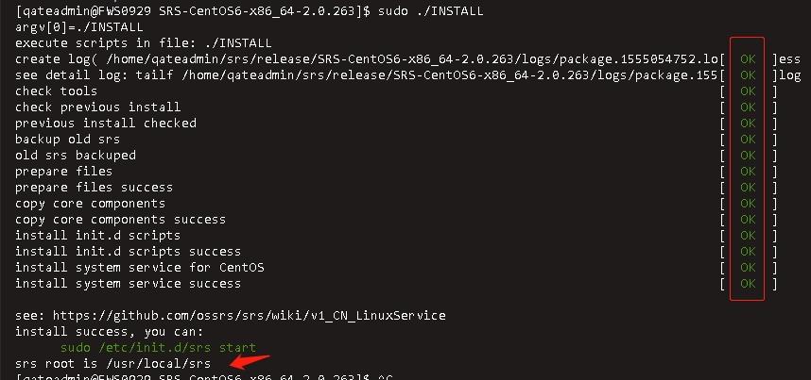Click the 'install success, you can:' line
811x380 pixels.
pyautogui.click(x=109, y=332)
